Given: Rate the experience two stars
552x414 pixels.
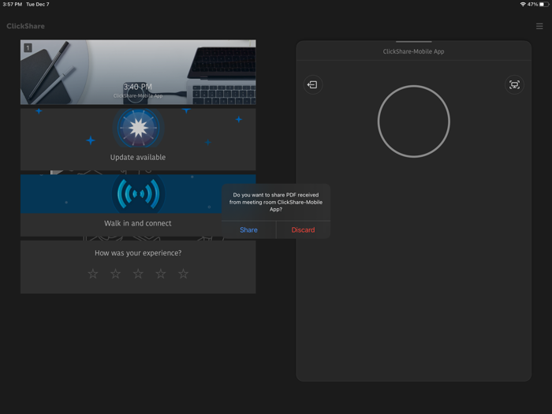Looking at the screenshot, I should [x=115, y=274].
